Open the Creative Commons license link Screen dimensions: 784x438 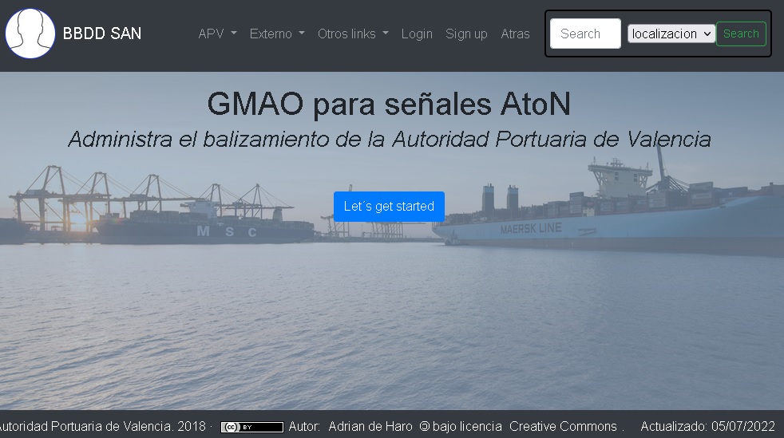563,427
